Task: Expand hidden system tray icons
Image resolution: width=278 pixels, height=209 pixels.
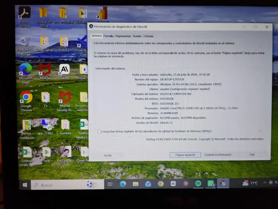Action: tap(265, 182)
